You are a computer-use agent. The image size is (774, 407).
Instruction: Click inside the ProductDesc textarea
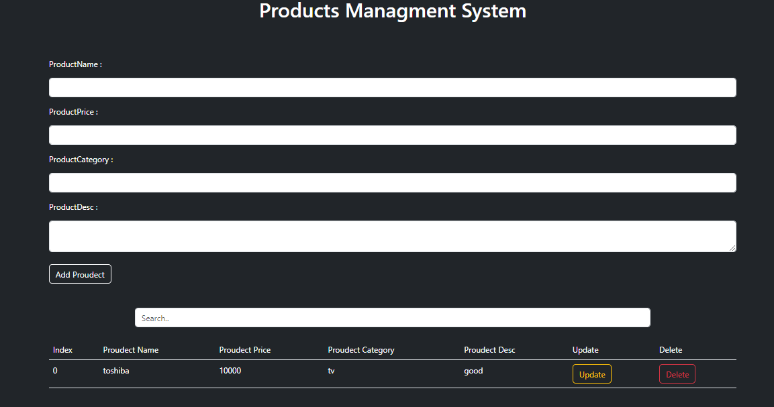393,236
